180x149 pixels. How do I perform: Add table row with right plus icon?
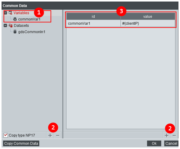click(x=167, y=136)
